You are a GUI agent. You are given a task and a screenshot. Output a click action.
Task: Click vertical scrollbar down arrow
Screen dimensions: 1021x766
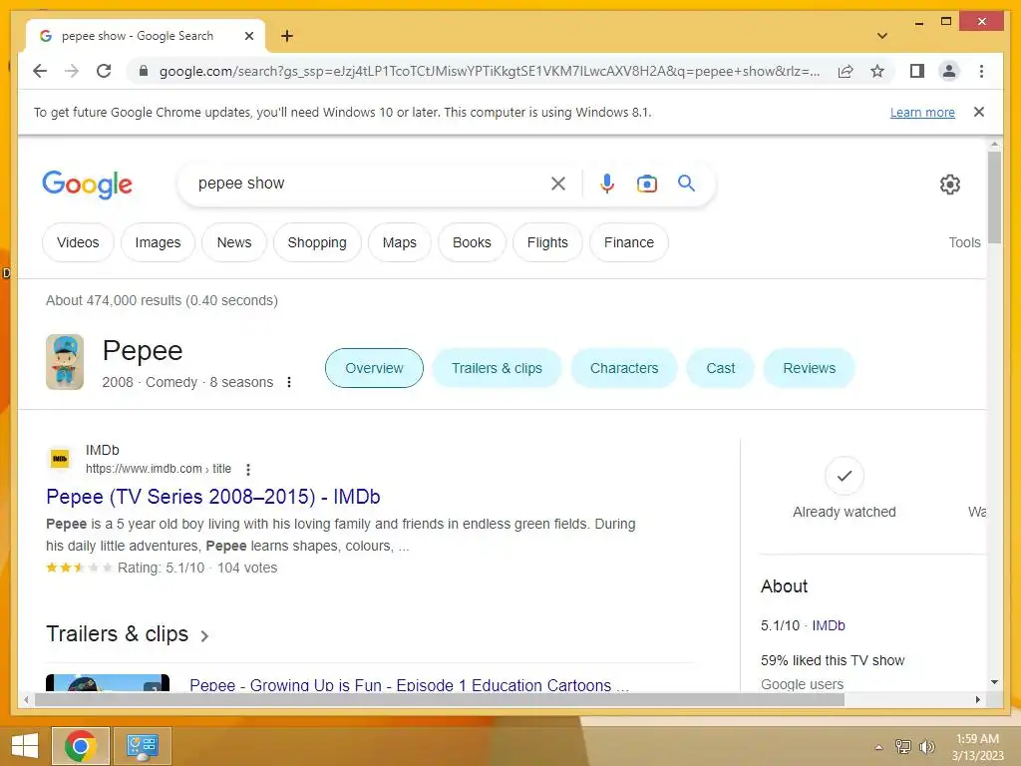coord(994,682)
